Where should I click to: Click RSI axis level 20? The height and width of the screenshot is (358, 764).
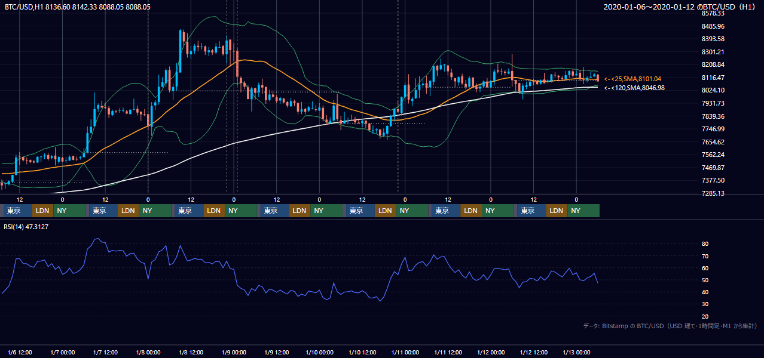click(705, 316)
